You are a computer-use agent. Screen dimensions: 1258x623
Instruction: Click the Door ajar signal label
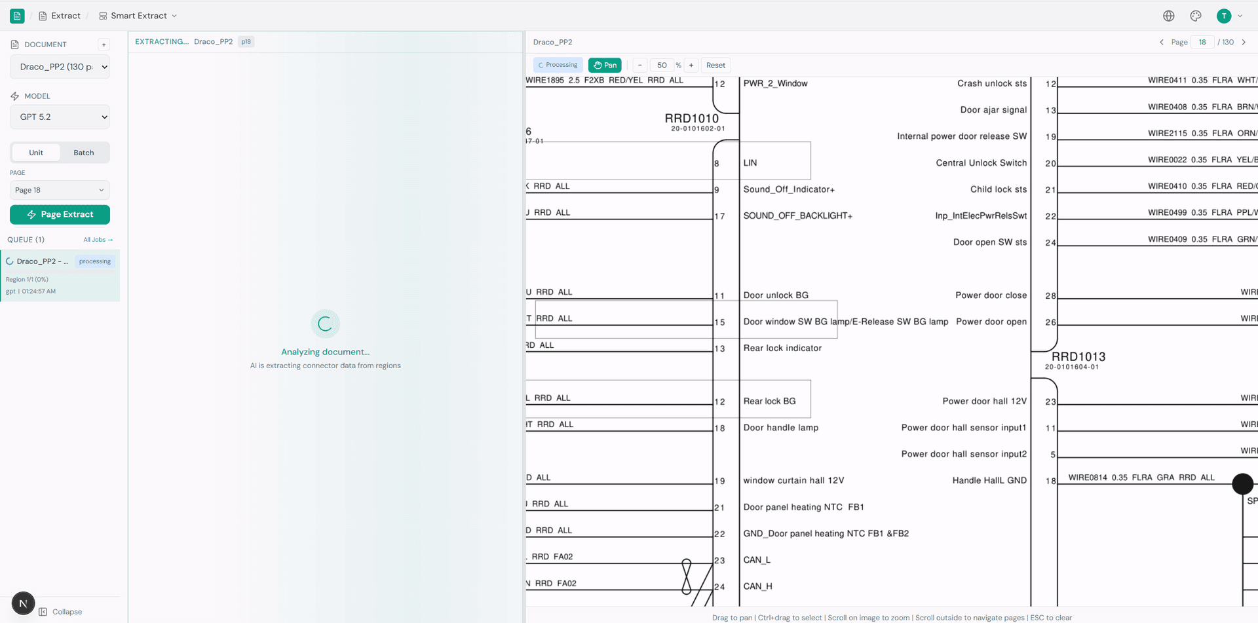(x=993, y=109)
